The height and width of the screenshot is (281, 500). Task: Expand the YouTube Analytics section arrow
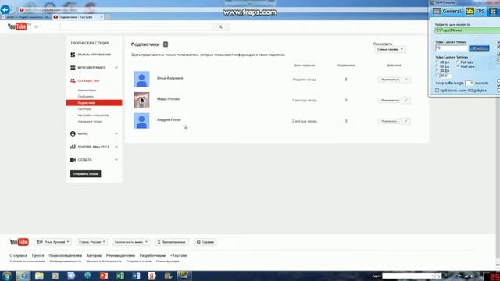pyautogui.click(x=116, y=147)
